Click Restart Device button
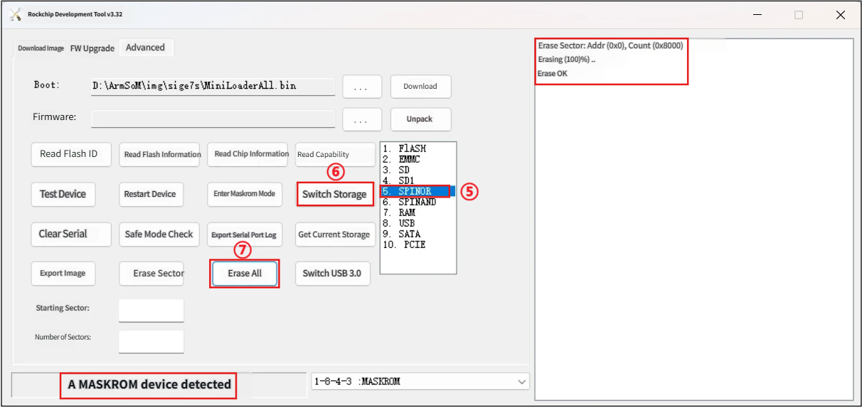Screen dimensions: 862x407 (150, 194)
